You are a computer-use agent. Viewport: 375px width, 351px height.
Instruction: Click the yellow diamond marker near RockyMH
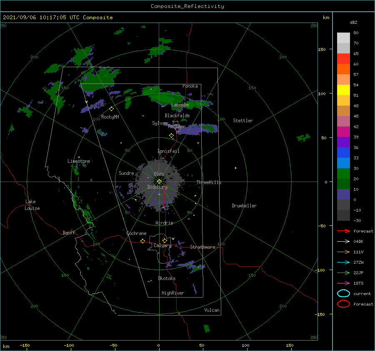(111, 109)
